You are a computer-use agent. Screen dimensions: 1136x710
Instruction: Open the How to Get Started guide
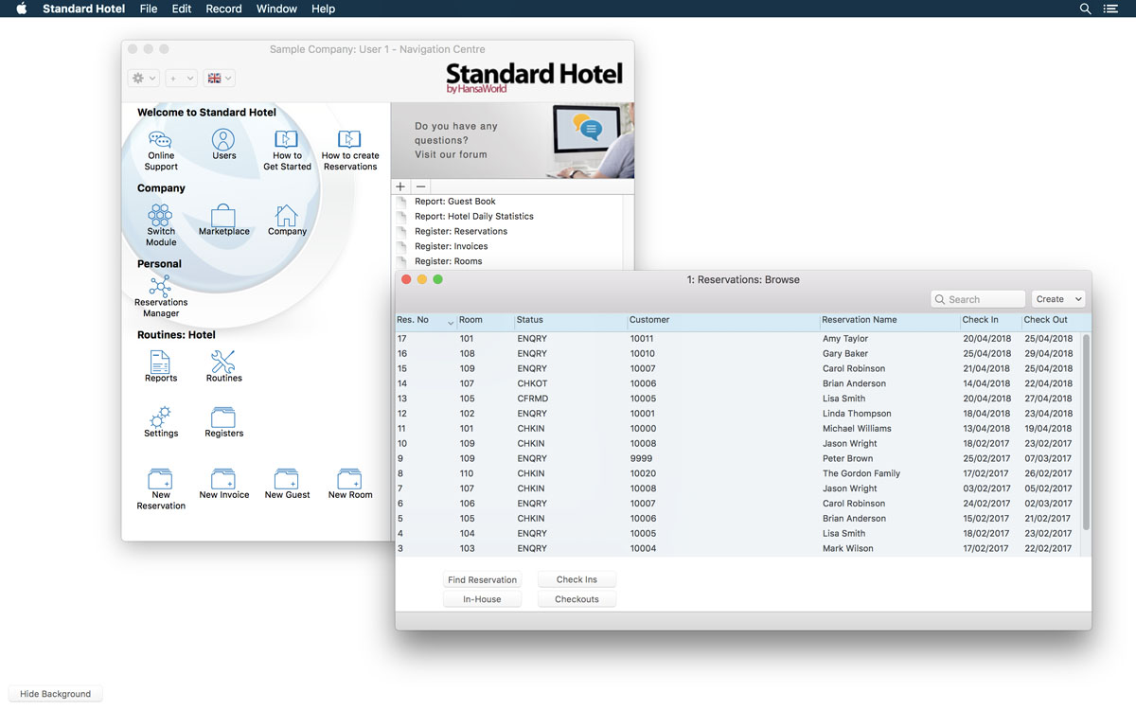(x=287, y=141)
